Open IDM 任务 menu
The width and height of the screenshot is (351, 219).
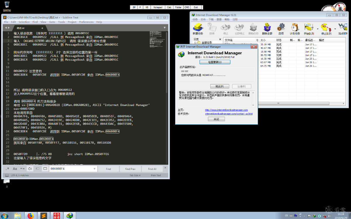[x=195, y=20]
